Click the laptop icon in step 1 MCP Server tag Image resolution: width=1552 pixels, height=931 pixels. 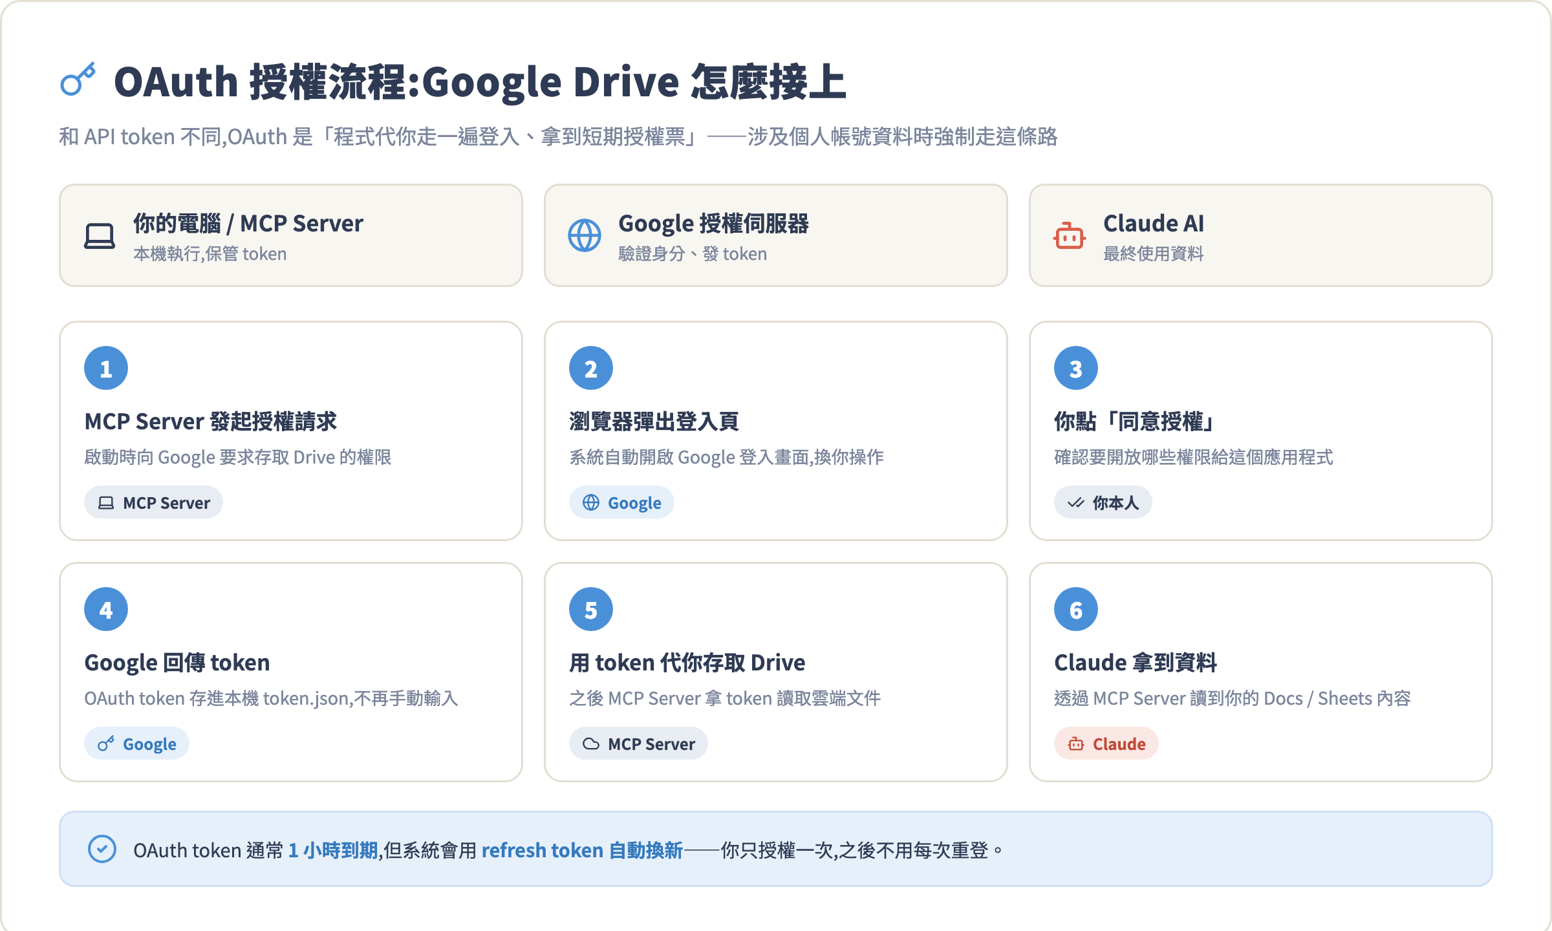click(x=106, y=503)
